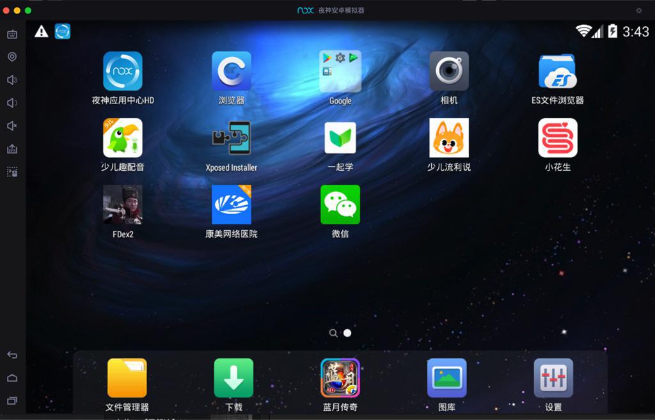Open the keyboard control icon in sidebar
The height and width of the screenshot is (420, 655).
tap(12, 35)
